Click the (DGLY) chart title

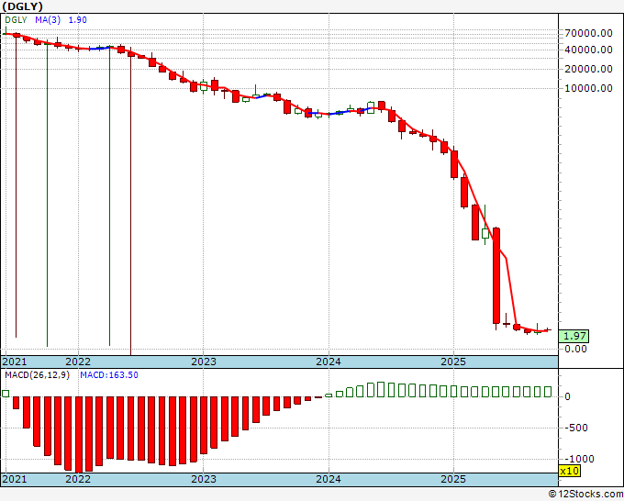click(x=22, y=6)
